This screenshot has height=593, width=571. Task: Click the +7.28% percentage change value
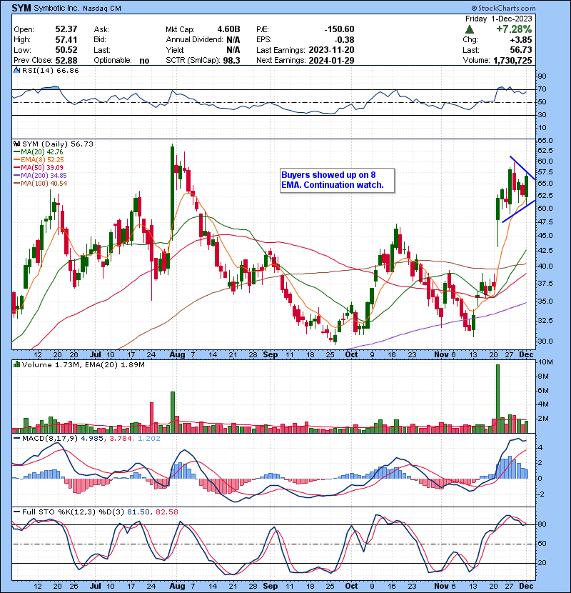click(514, 29)
